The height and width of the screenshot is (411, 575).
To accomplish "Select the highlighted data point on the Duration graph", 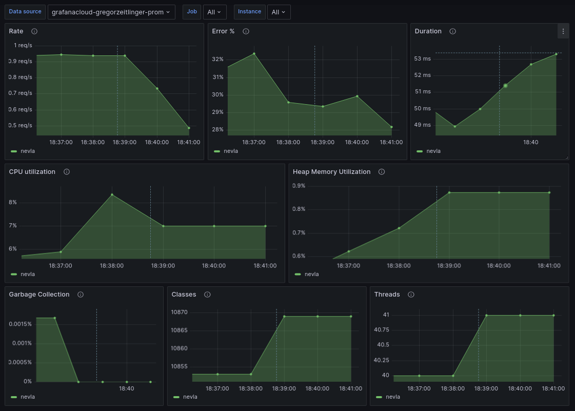I will [x=504, y=86].
